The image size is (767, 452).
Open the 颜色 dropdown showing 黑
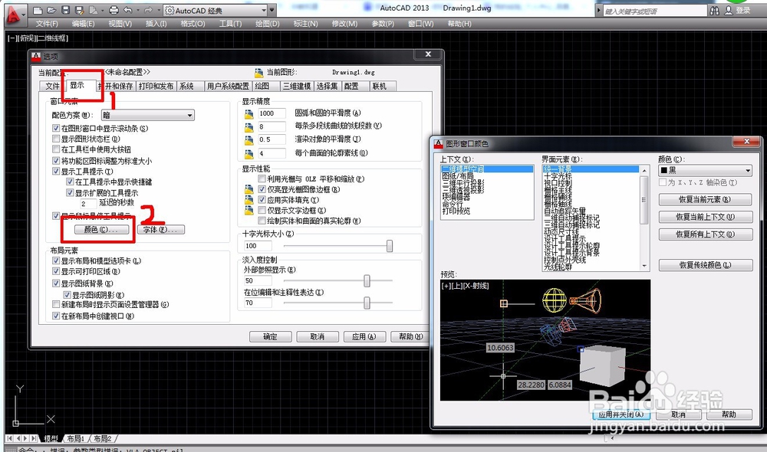point(706,171)
